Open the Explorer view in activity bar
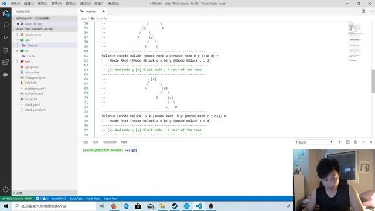375x211 pixels. 5,13
